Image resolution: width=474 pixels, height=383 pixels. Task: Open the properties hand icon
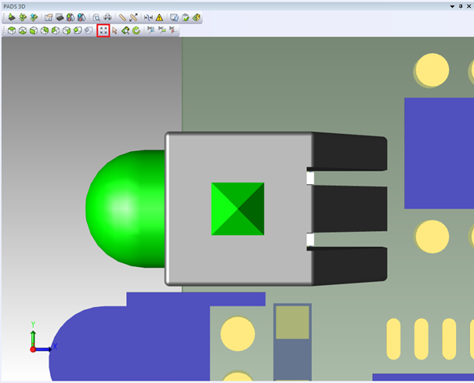[49, 17]
